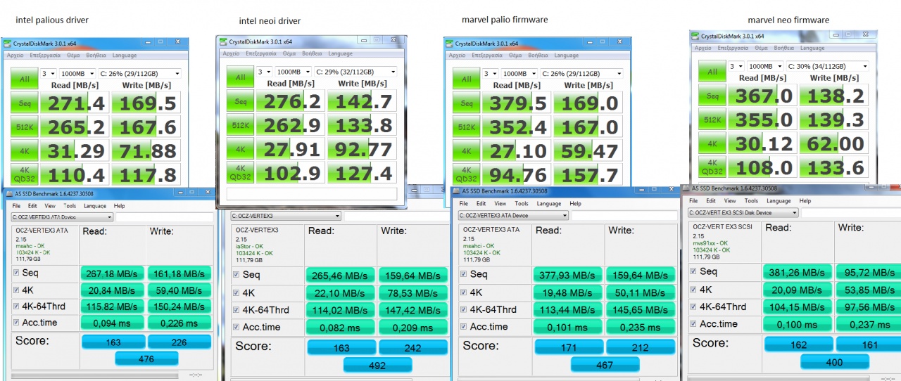Click progress bar below total score 476
Image resolution: width=901 pixels, height=381 pixels.
[x=93, y=375]
